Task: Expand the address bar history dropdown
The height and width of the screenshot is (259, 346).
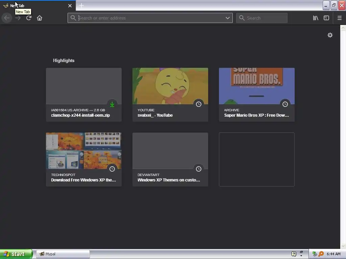Action: coord(227,18)
